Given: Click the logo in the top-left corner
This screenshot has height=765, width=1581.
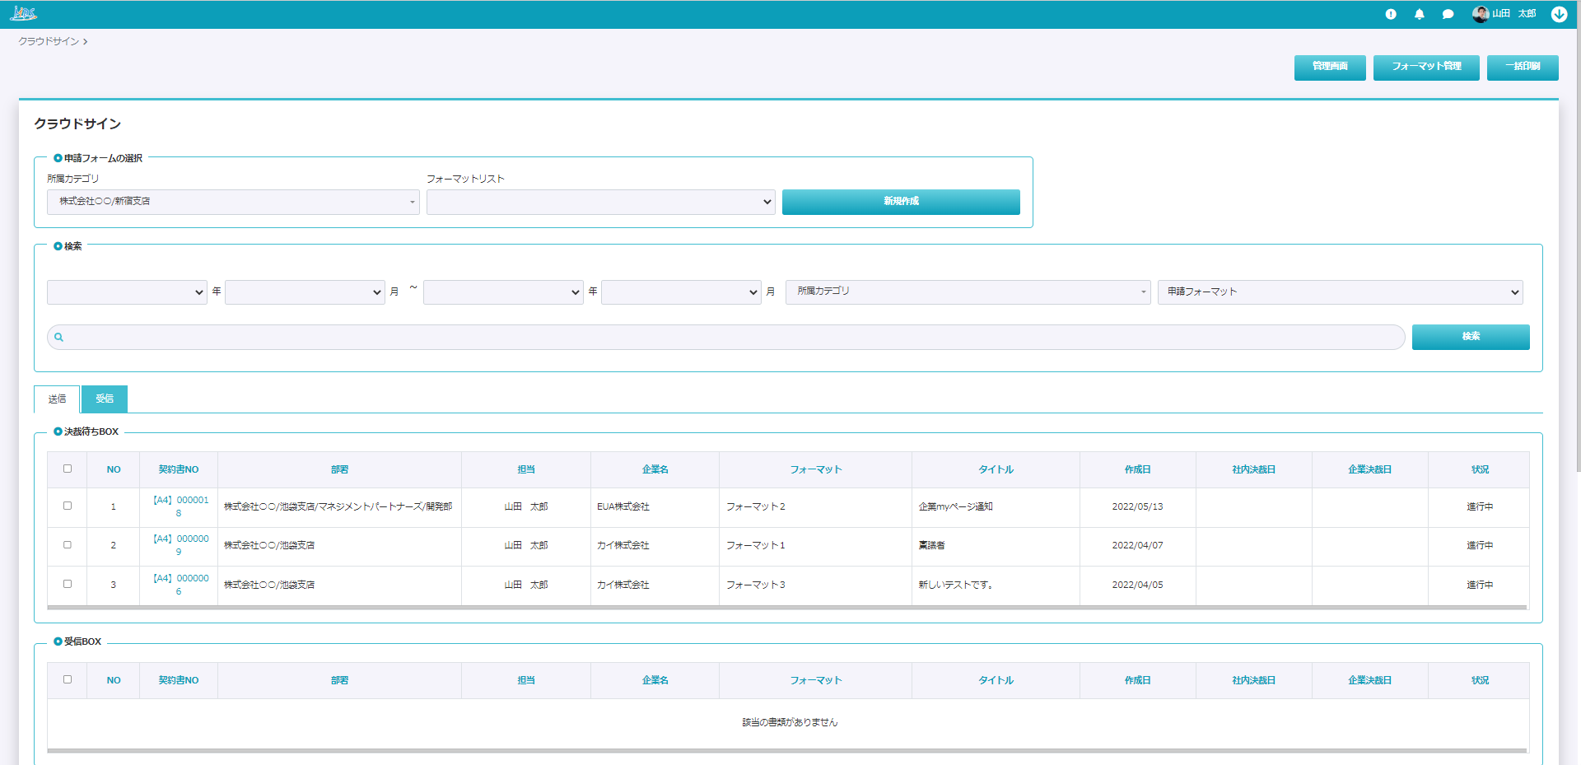Looking at the screenshot, I should click(23, 14).
